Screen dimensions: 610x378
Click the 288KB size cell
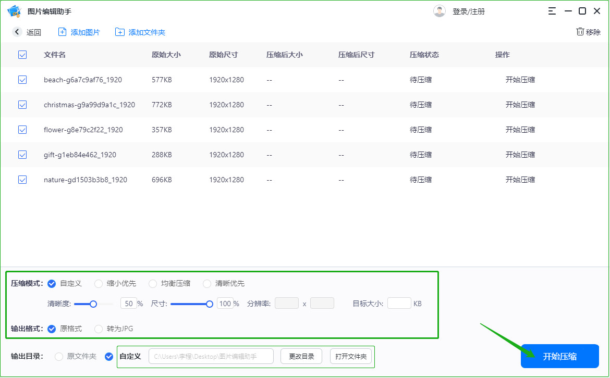click(x=162, y=155)
